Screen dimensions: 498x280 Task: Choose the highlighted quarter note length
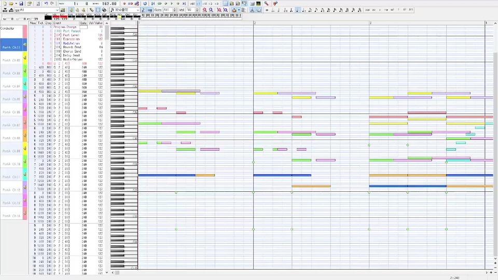pyautogui.click(x=297, y=10)
